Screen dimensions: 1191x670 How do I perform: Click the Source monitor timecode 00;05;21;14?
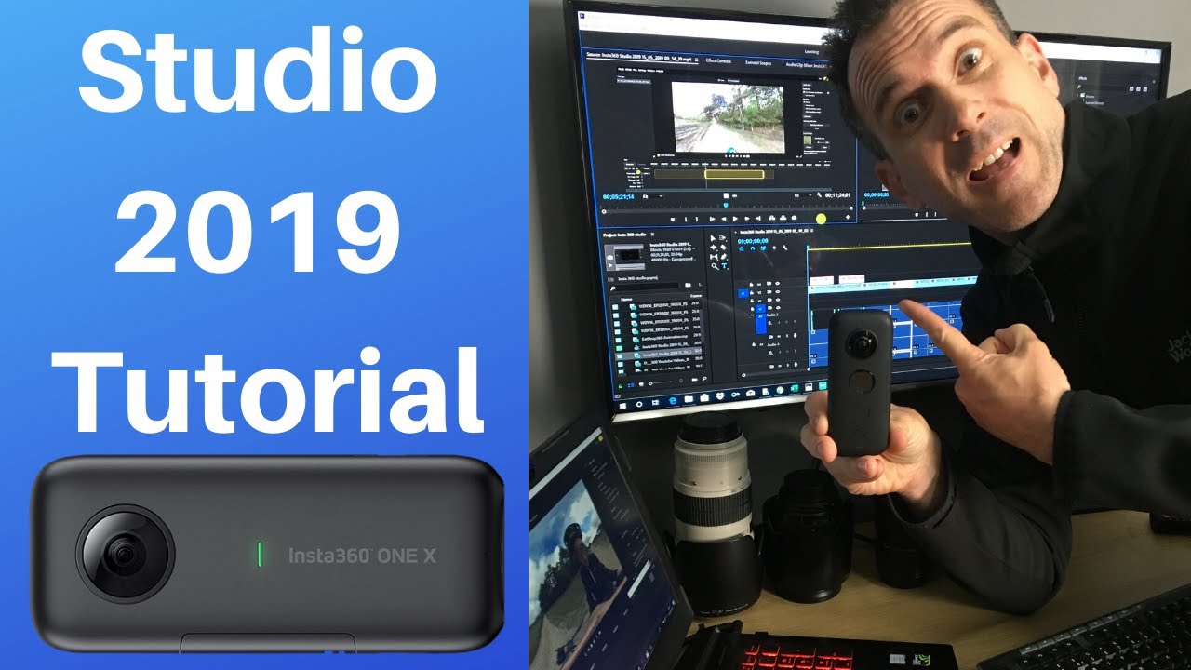tap(618, 196)
